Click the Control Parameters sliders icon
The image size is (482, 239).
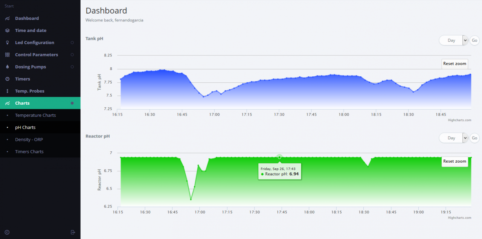(x=8, y=55)
